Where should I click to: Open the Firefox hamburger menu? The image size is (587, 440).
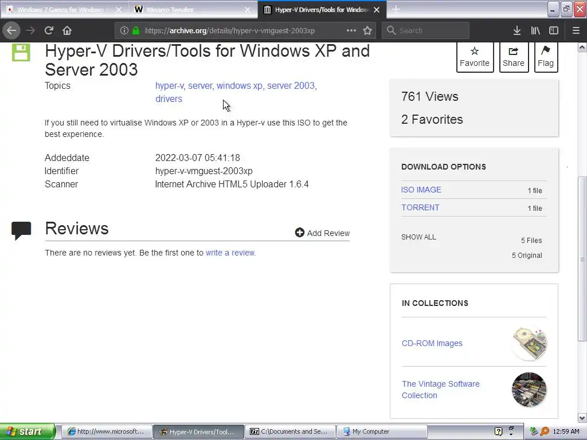click(576, 30)
